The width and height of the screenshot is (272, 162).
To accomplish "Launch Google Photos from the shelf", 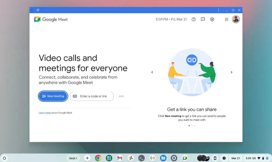I will pyautogui.click(x=130, y=158).
